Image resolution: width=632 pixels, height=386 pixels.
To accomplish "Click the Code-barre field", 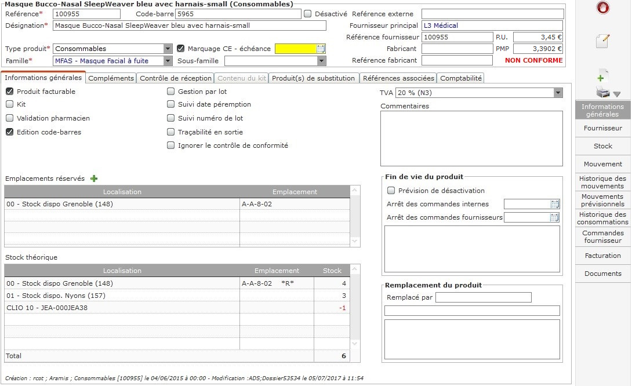I will [238, 14].
